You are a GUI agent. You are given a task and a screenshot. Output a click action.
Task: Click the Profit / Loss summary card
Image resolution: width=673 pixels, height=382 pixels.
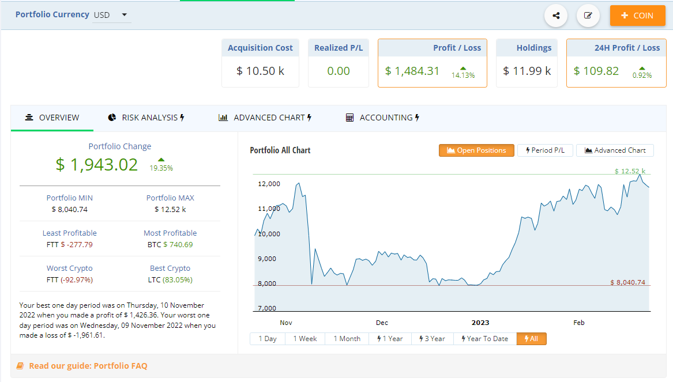point(432,63)
